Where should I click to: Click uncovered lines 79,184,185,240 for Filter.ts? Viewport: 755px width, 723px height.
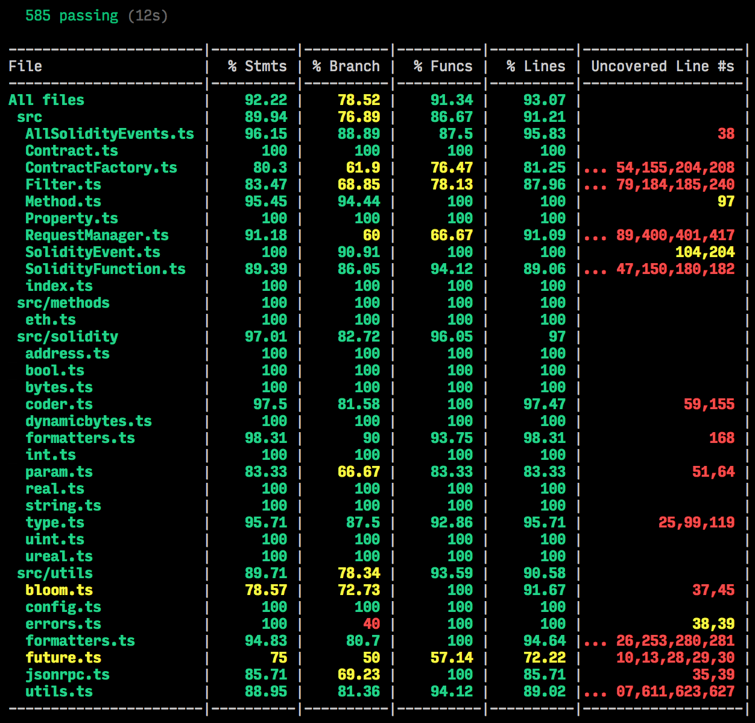675,184
